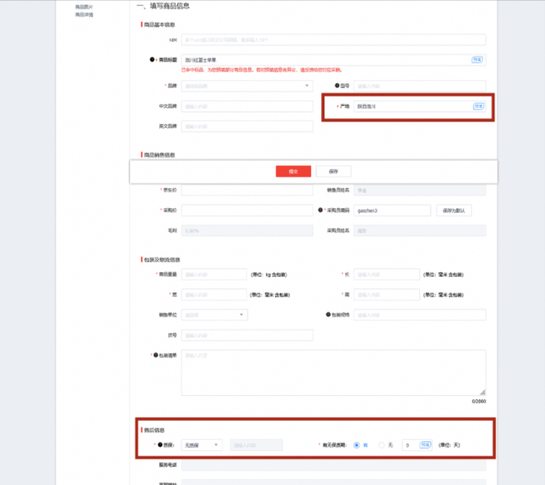
Task: Click the red 提交 button
Action: click(x=293, y=172)
